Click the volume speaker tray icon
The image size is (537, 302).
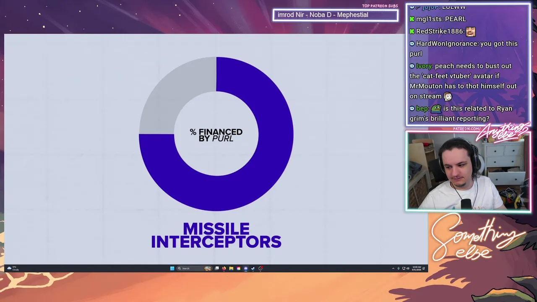(x=408, y=268)
